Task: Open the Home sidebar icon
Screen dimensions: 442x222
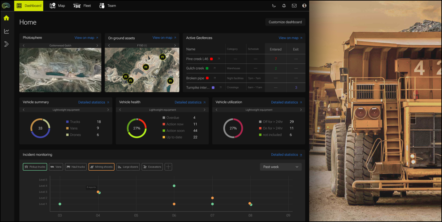Action: [x=6, y=18]
